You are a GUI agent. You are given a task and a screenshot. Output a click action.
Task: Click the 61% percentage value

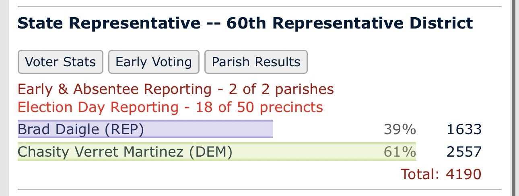pos(400,152)
